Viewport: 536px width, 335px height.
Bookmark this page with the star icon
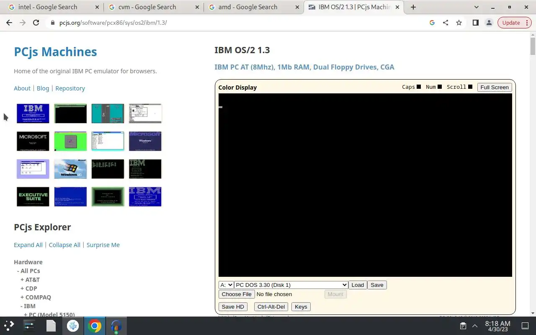coord(459,23)
